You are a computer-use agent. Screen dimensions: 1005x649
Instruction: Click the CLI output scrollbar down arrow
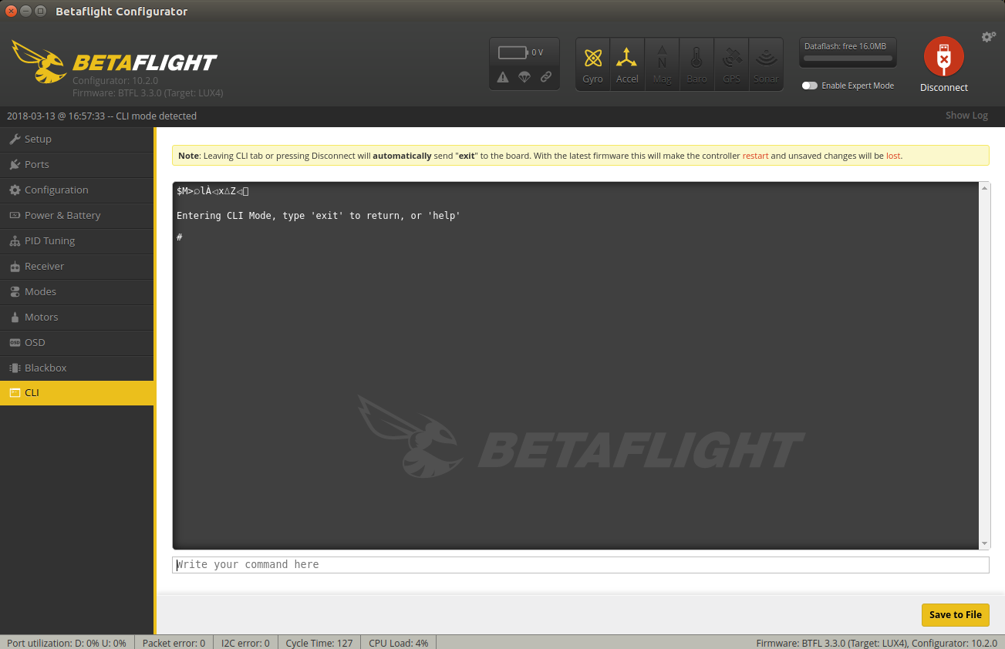point(984,543)
